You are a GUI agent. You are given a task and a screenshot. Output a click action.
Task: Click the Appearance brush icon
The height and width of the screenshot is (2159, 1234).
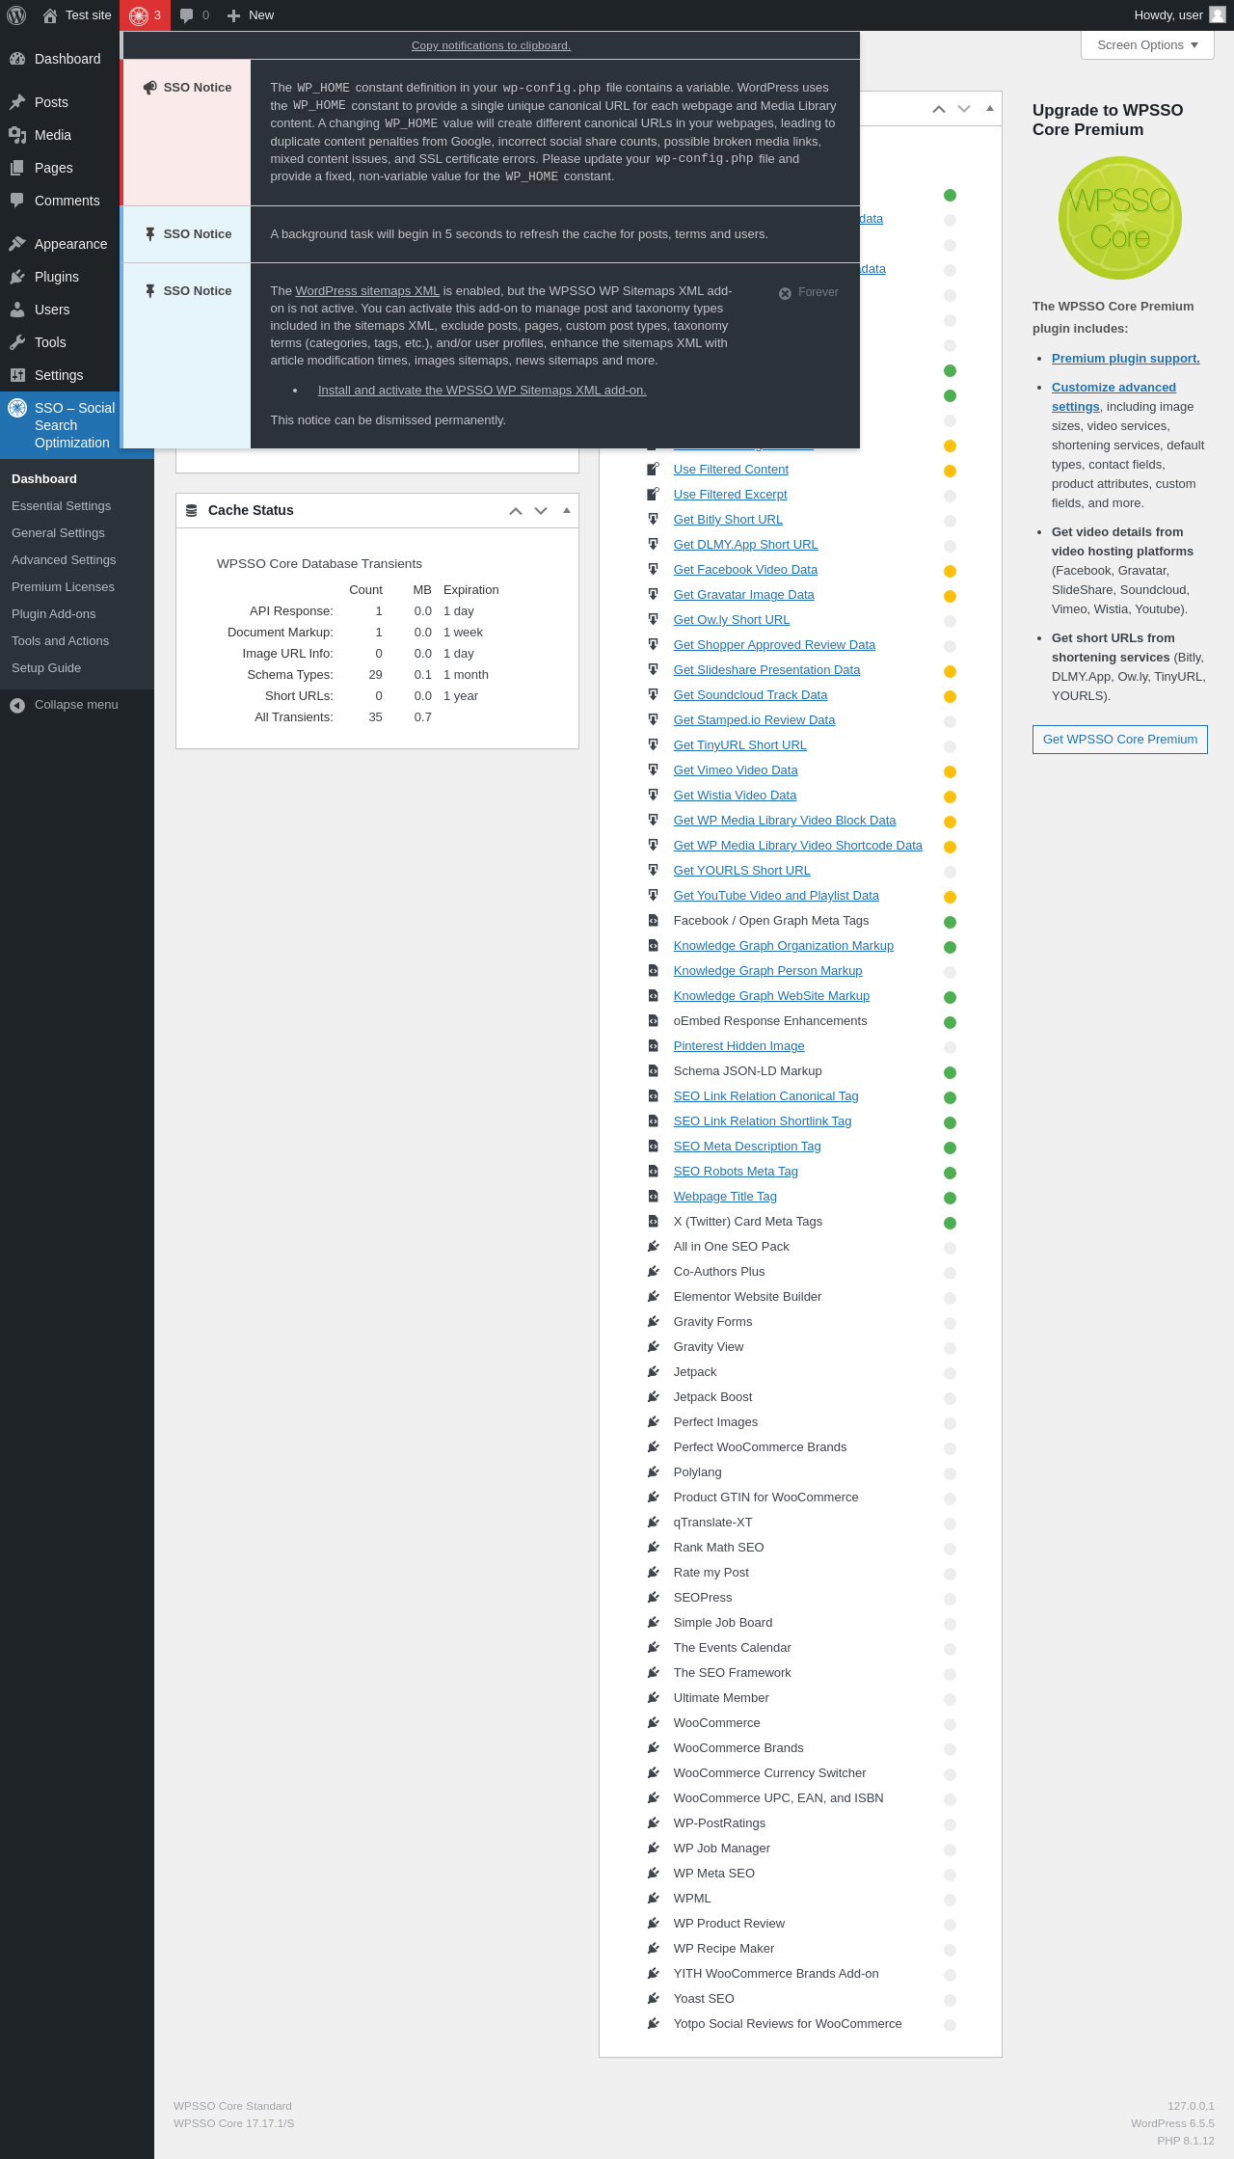pyautogui.click(x=17, y=244)
